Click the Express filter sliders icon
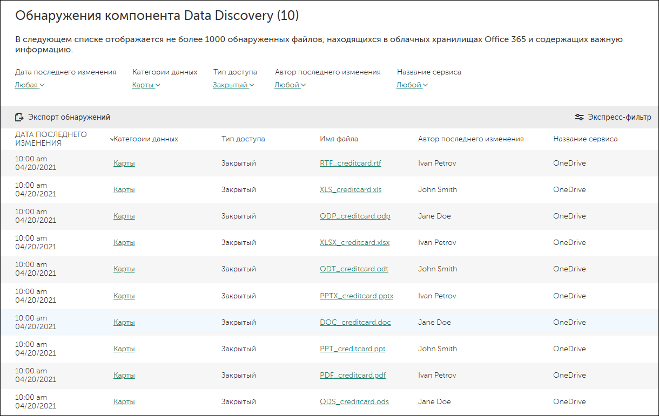The height and width of the screenshot is (416, 659). [x=579, y=117]
